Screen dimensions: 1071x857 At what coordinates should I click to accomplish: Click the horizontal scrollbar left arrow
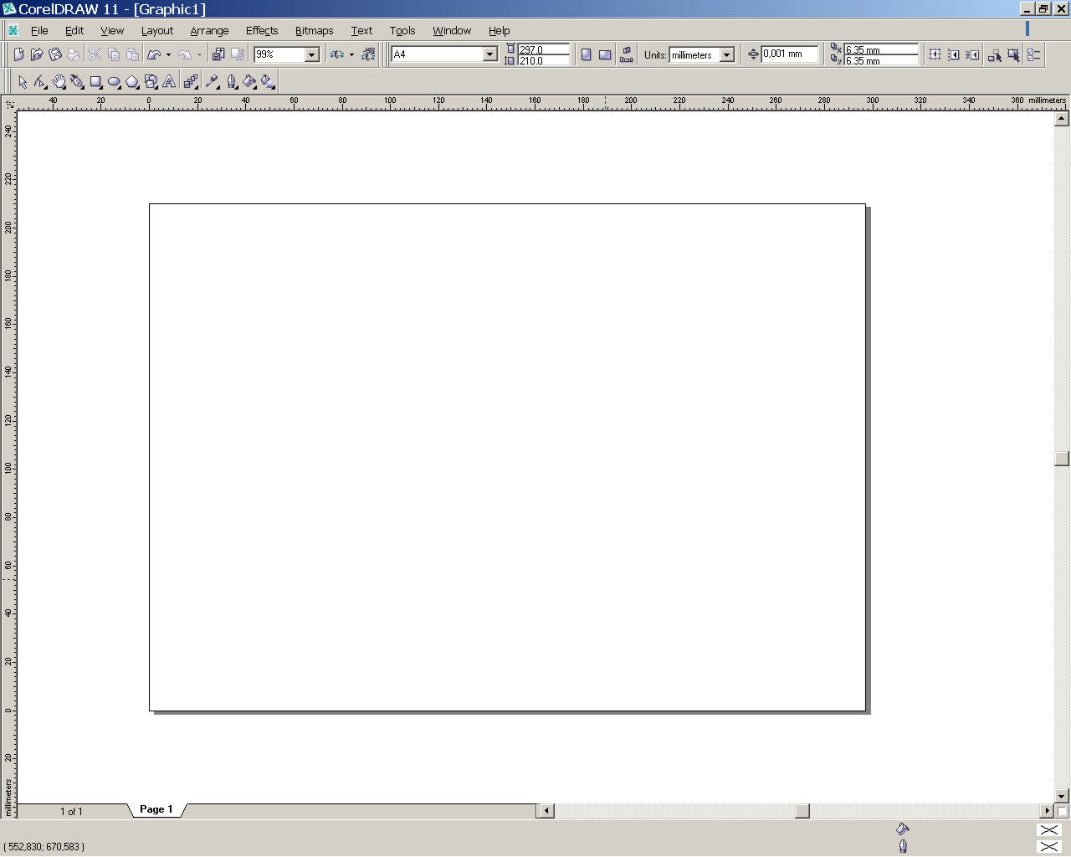pos(546,810)
